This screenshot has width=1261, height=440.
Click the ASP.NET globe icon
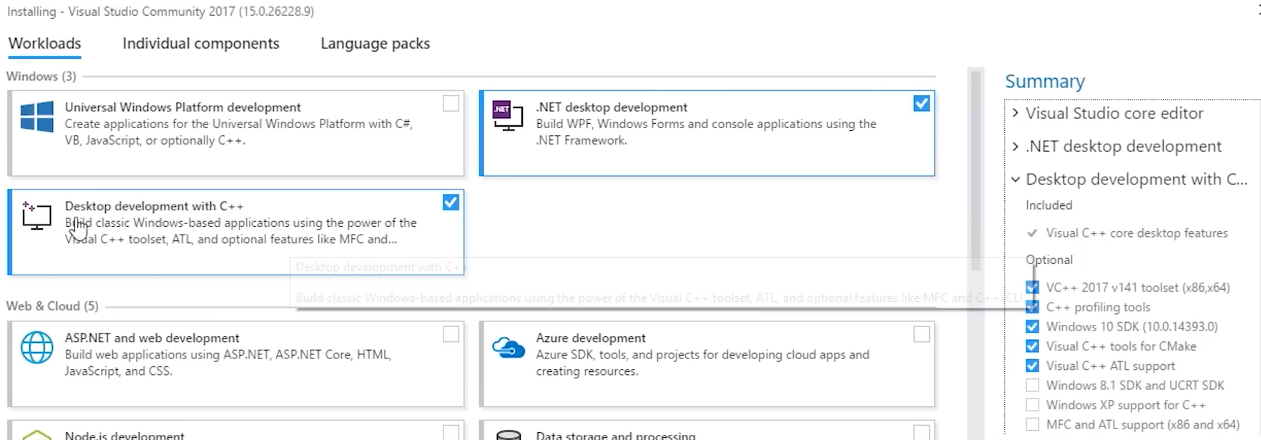(36, 348)
